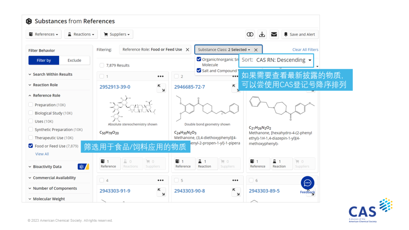The image size is (409, 230).
Task: Open the Reactions dropdown menu
Action: (81, 34)
